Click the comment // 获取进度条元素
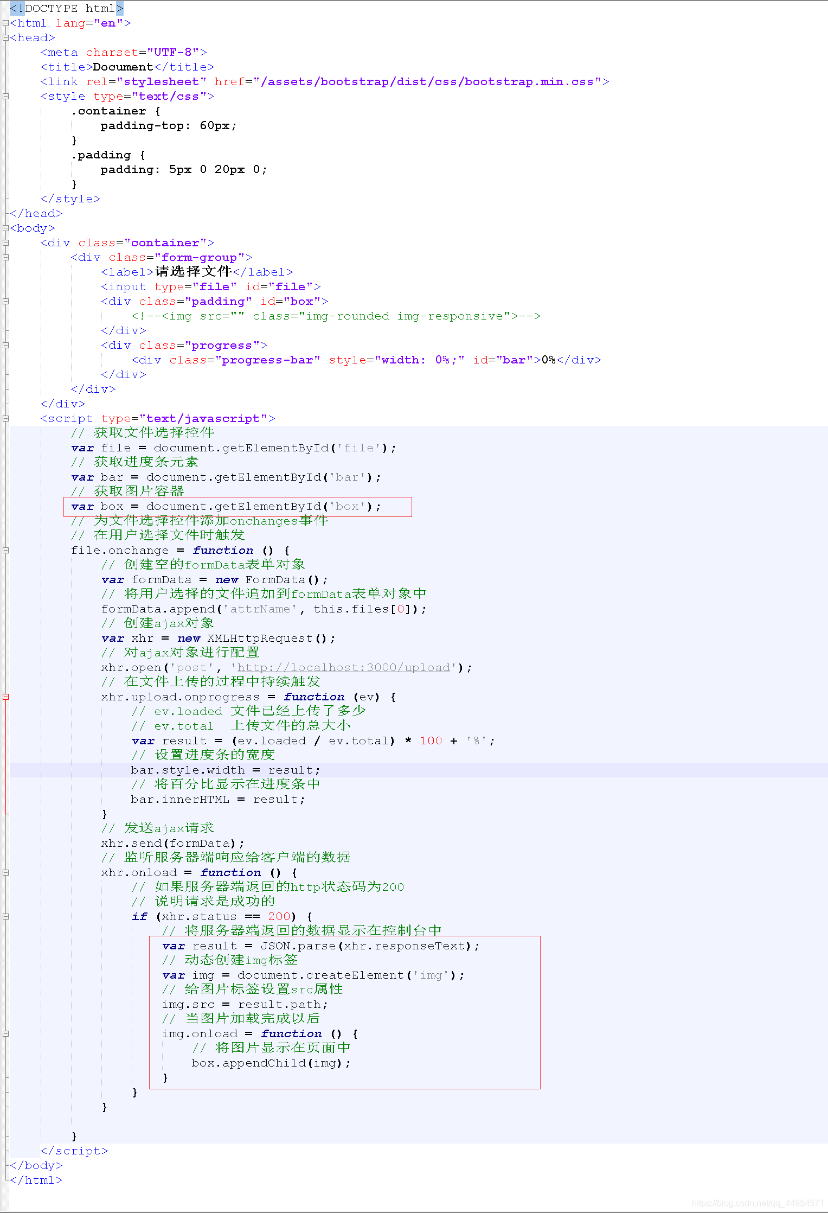Viewport: 828px width, 1213px height. tap(135, 462)
